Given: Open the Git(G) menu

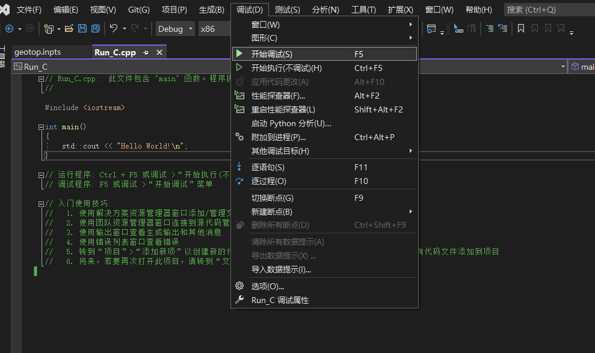Looking at the screenshot, I should [139, 10].
